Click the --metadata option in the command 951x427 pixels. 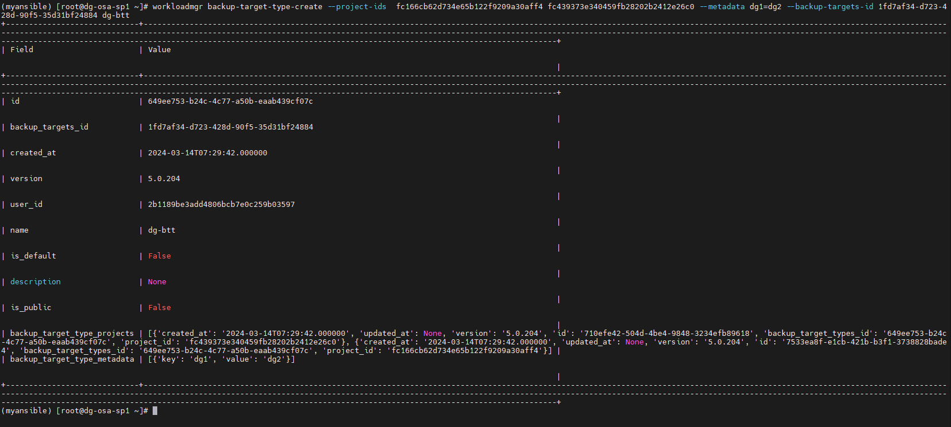point(722,7)
